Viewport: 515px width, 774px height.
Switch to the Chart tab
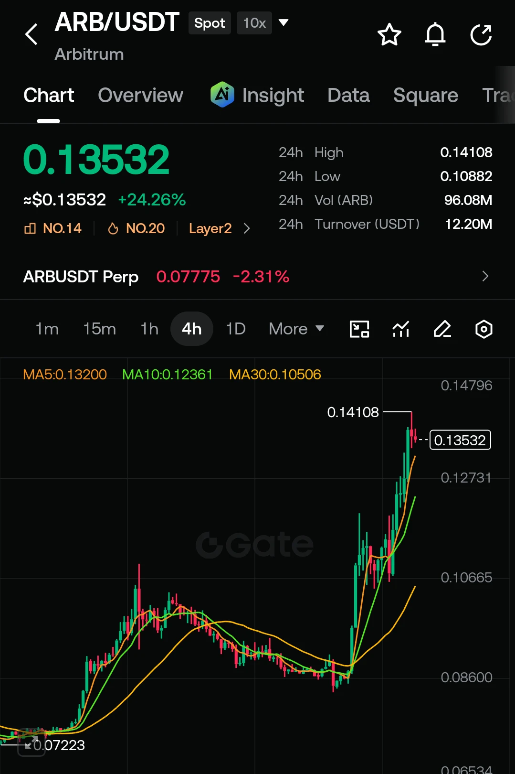[49, 95]
